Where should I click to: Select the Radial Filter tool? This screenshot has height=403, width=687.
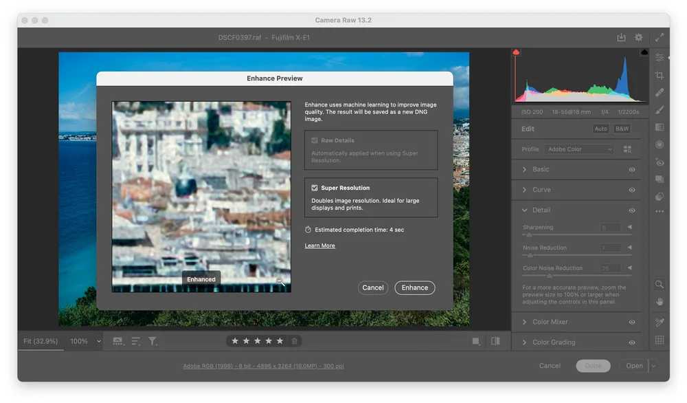tap(660, 144)
